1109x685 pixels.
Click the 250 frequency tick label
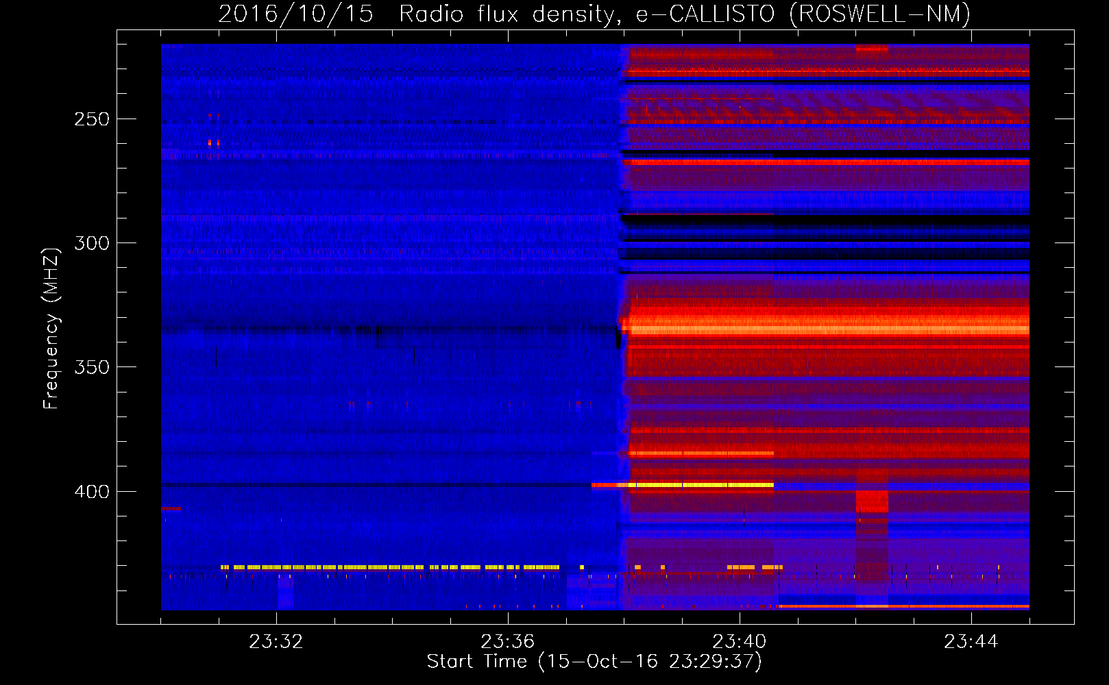coord(92,119)
